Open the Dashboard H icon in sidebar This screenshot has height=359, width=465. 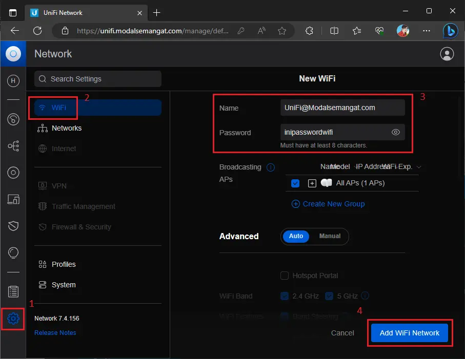coord(13,81)
